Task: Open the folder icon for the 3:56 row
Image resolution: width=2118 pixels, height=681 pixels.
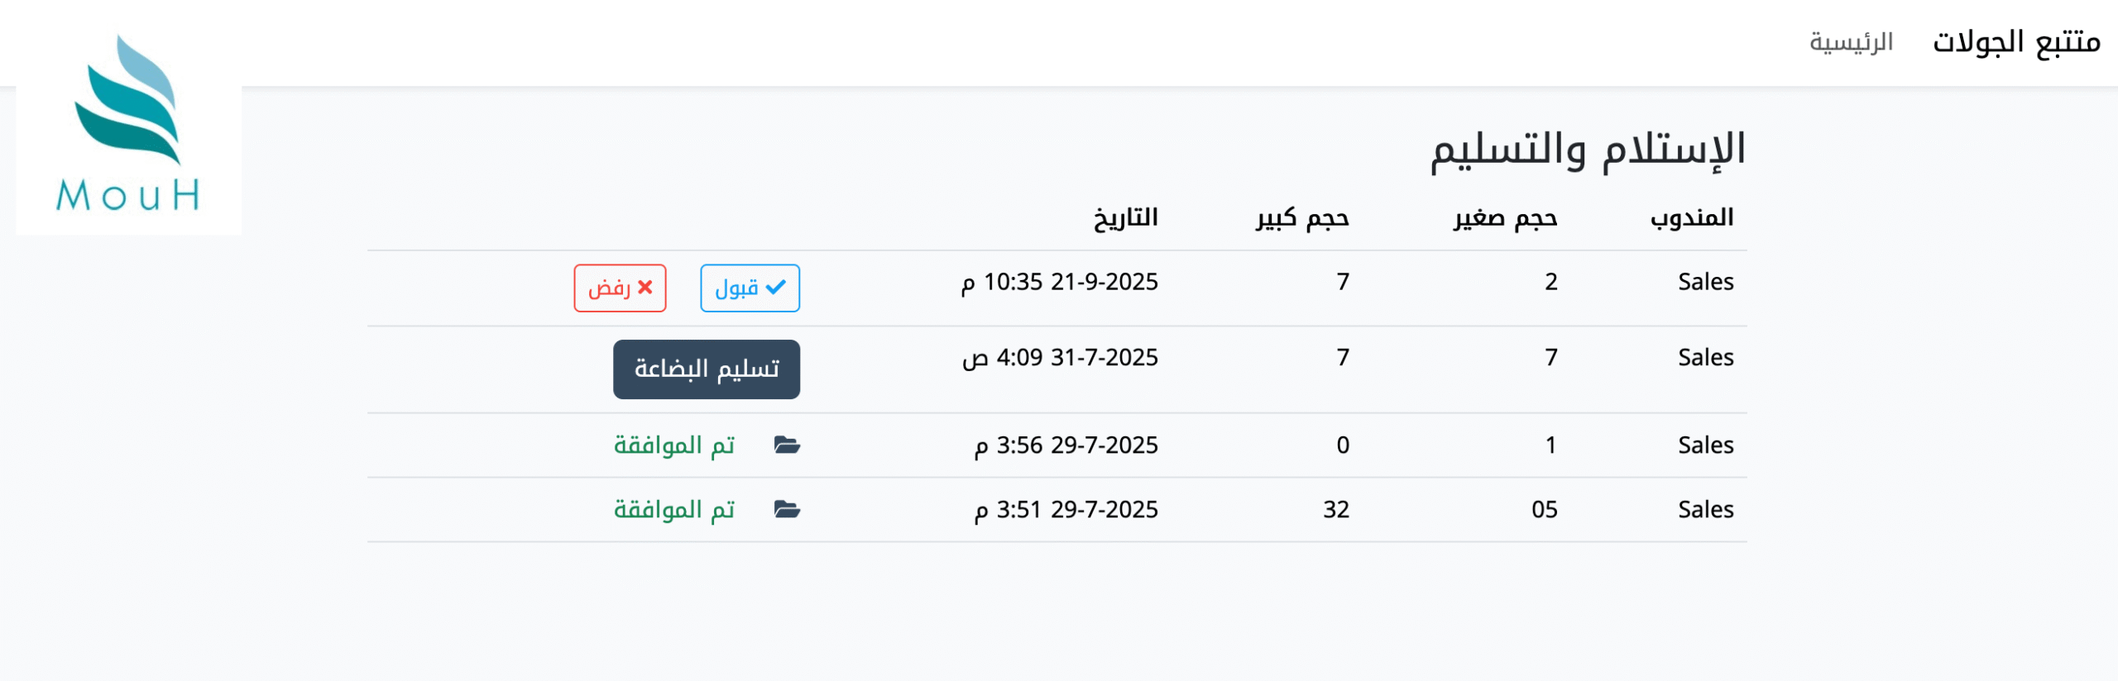Action: click(787, 445)
